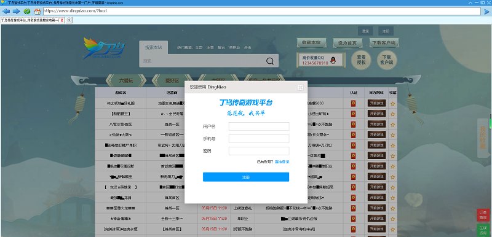Click the 认证 column header

pyautogui.click(x=354, y=93)
